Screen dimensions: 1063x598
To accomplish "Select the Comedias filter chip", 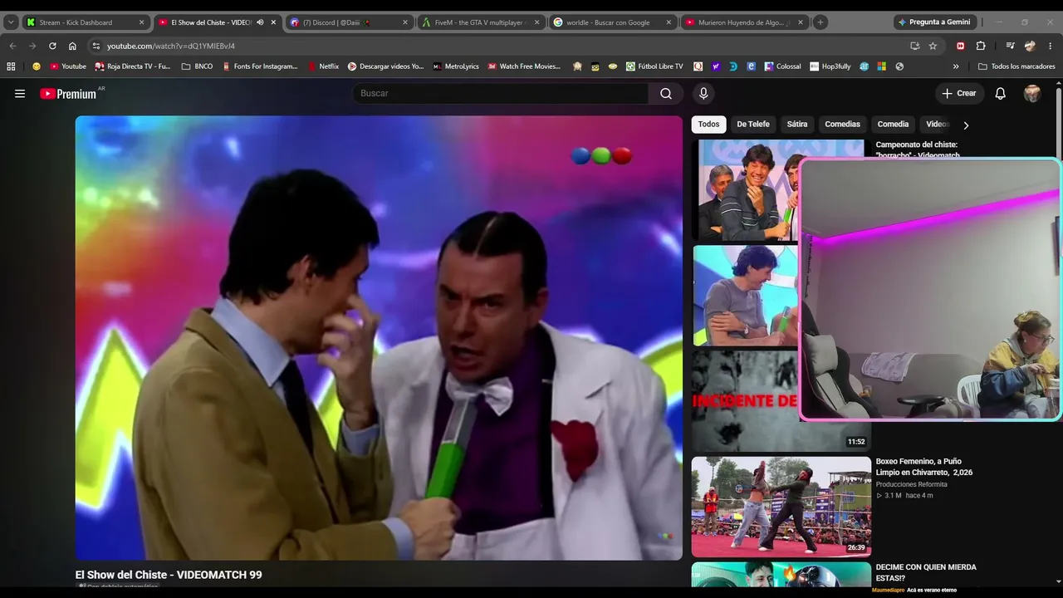I will (x=842, y=125).
